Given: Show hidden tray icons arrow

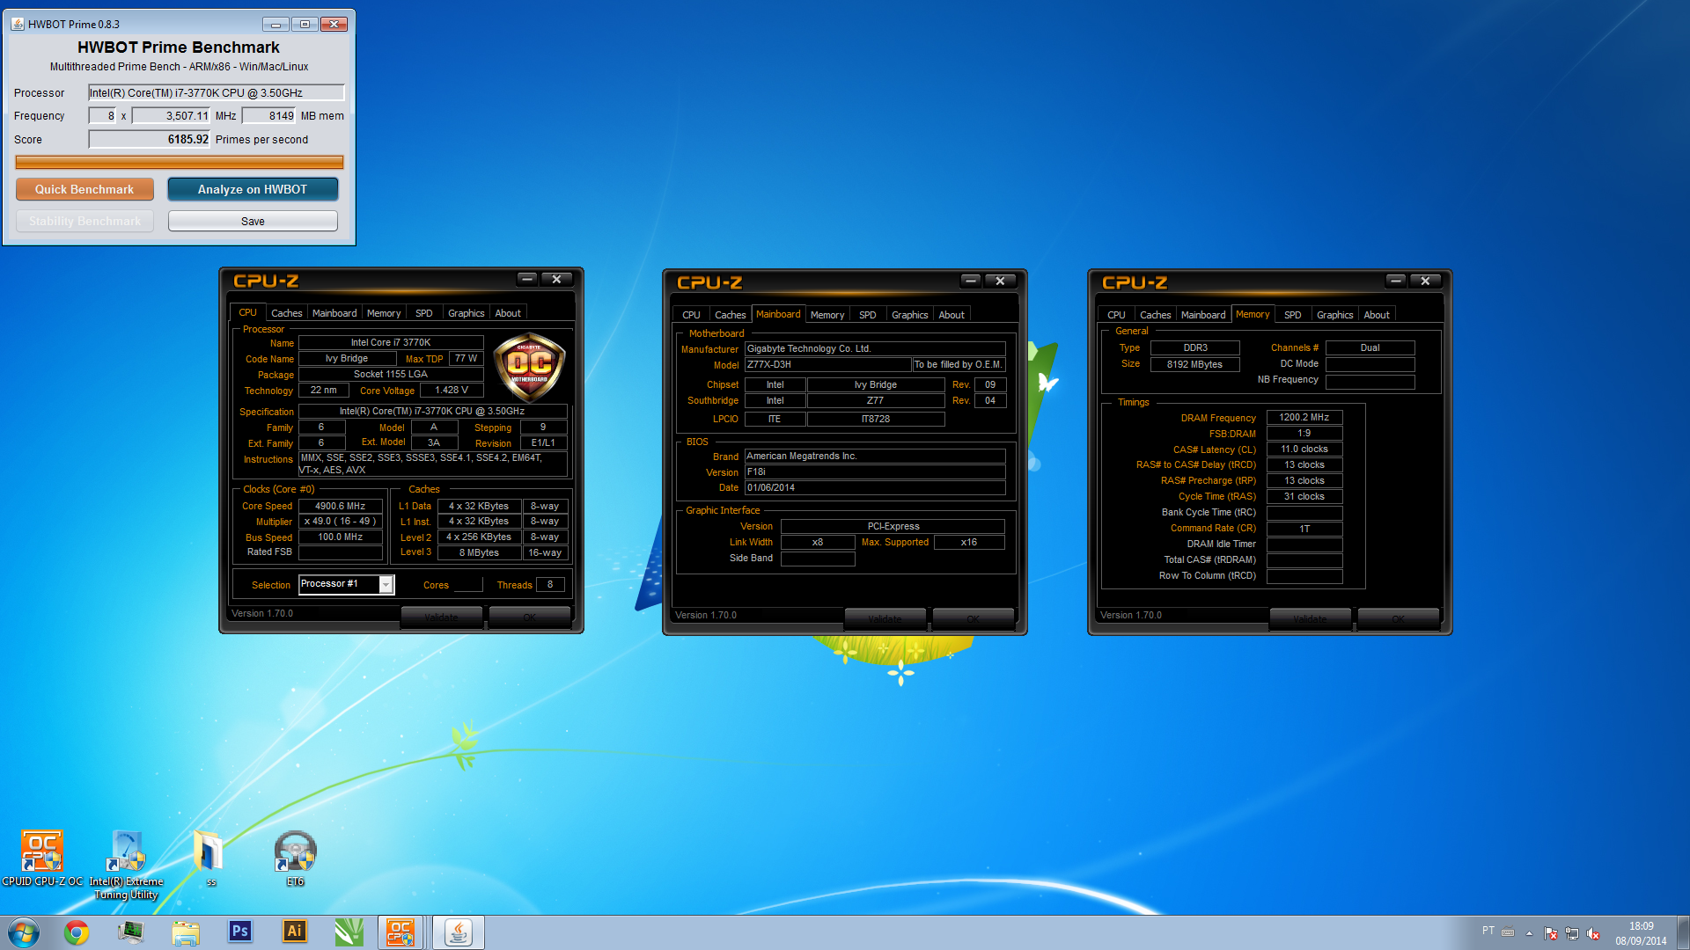Looking at the screenshot, I should coord(1529,933).
